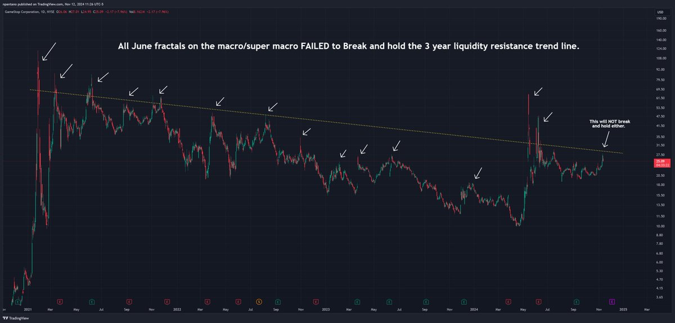Click the 2024 label on time axis
675x323 pixels.
[x=475, y=309]
